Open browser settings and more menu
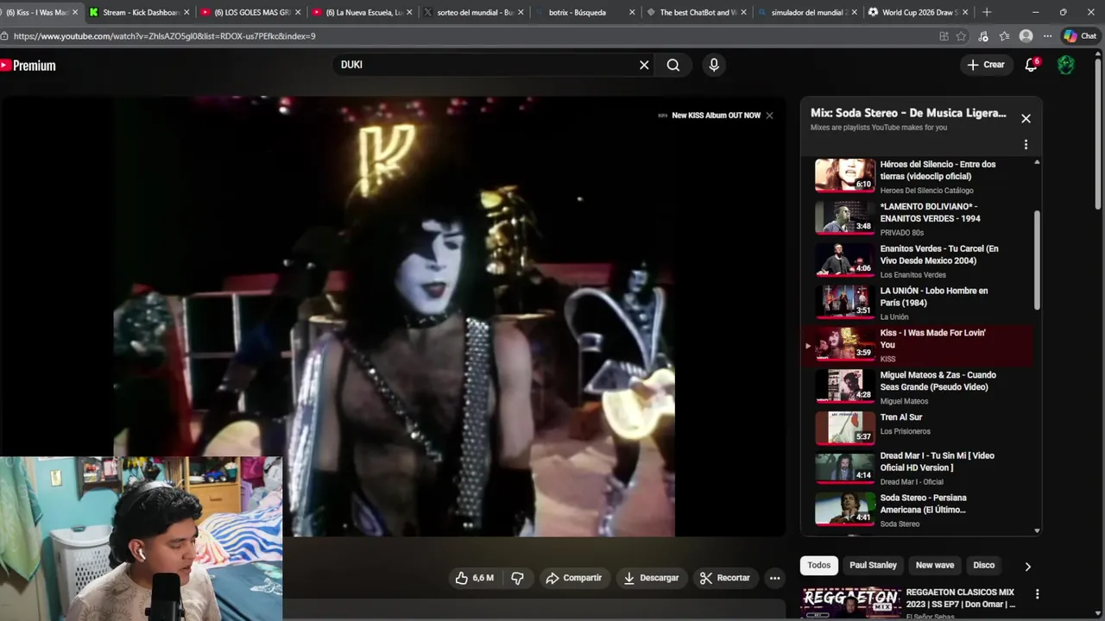This screenshot has height=621, width=1105. (x=1047, y=36)
